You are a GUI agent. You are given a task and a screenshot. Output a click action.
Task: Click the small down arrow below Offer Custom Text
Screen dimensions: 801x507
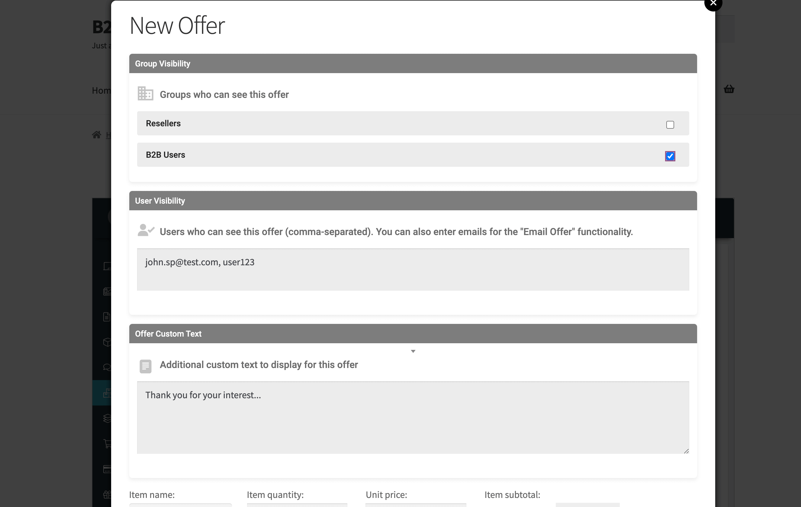pos(413,351)
